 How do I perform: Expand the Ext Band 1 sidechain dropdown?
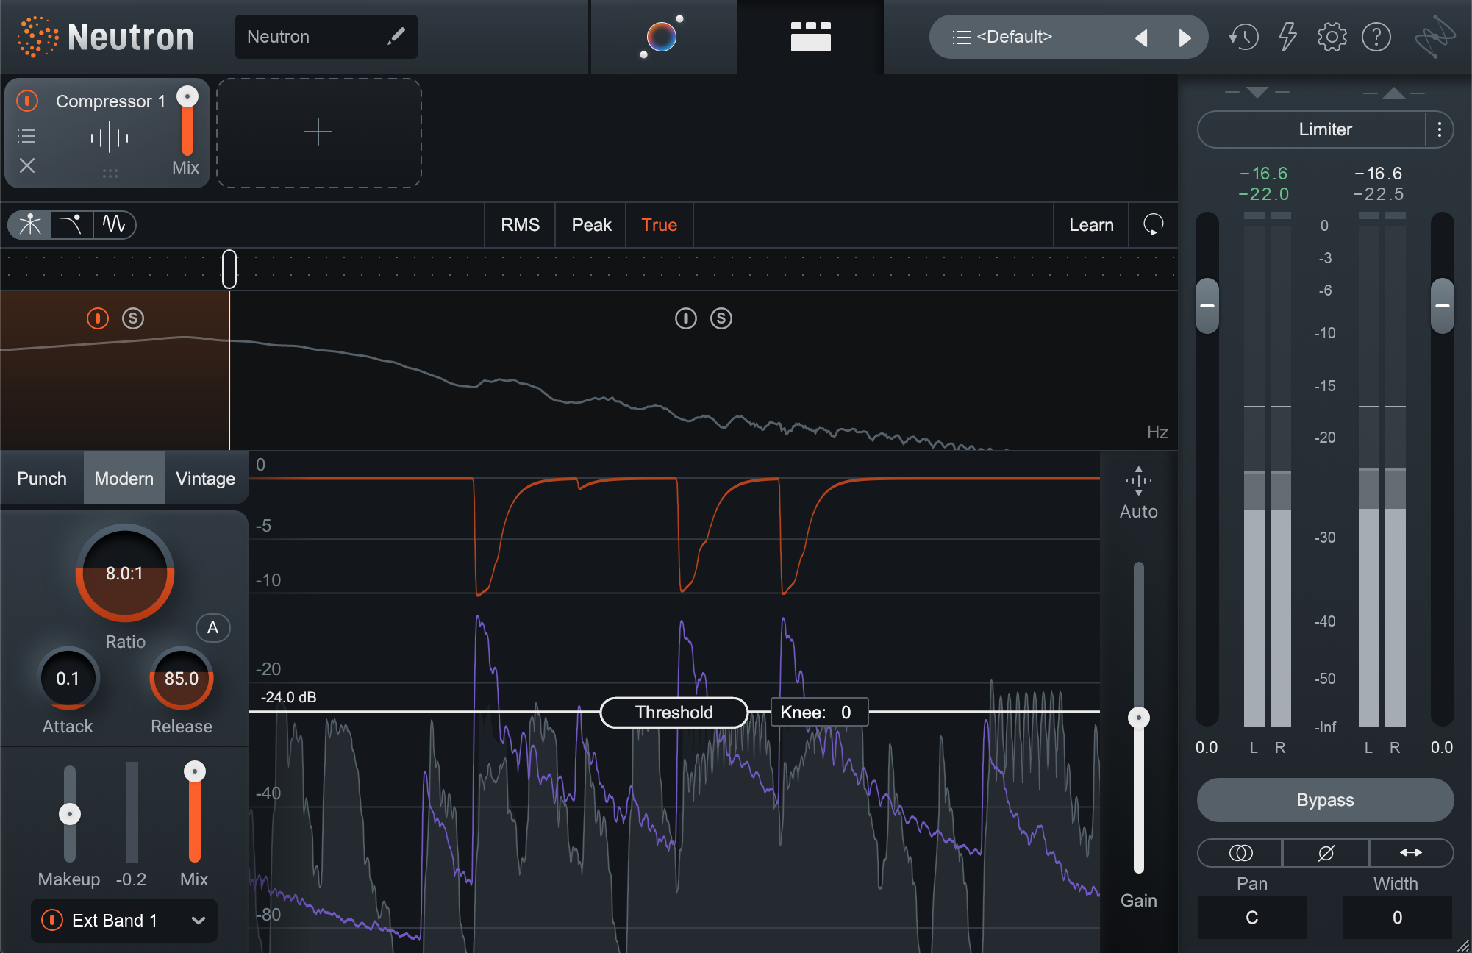(x=198, y=920)
